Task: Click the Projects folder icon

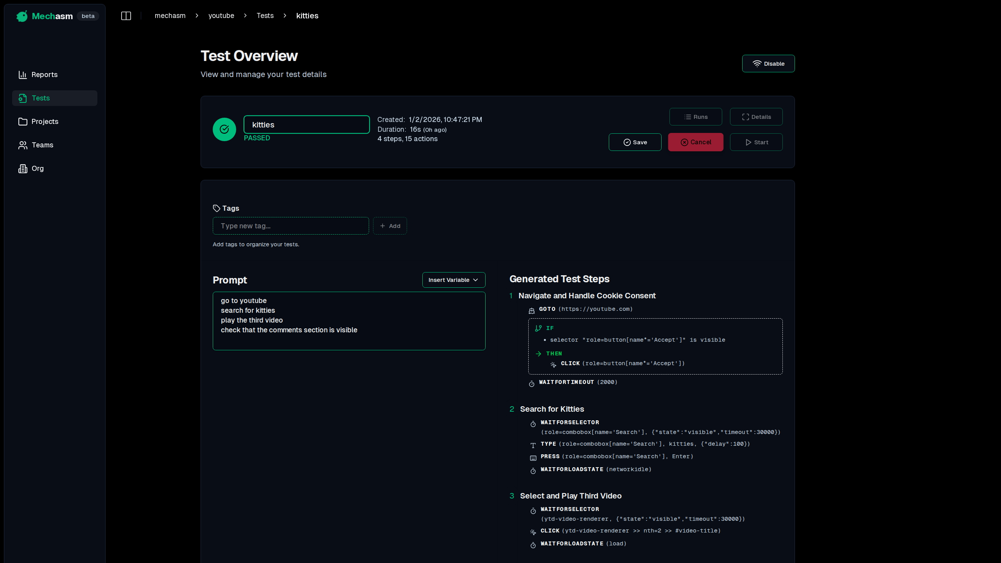Action: click(23, 122)
